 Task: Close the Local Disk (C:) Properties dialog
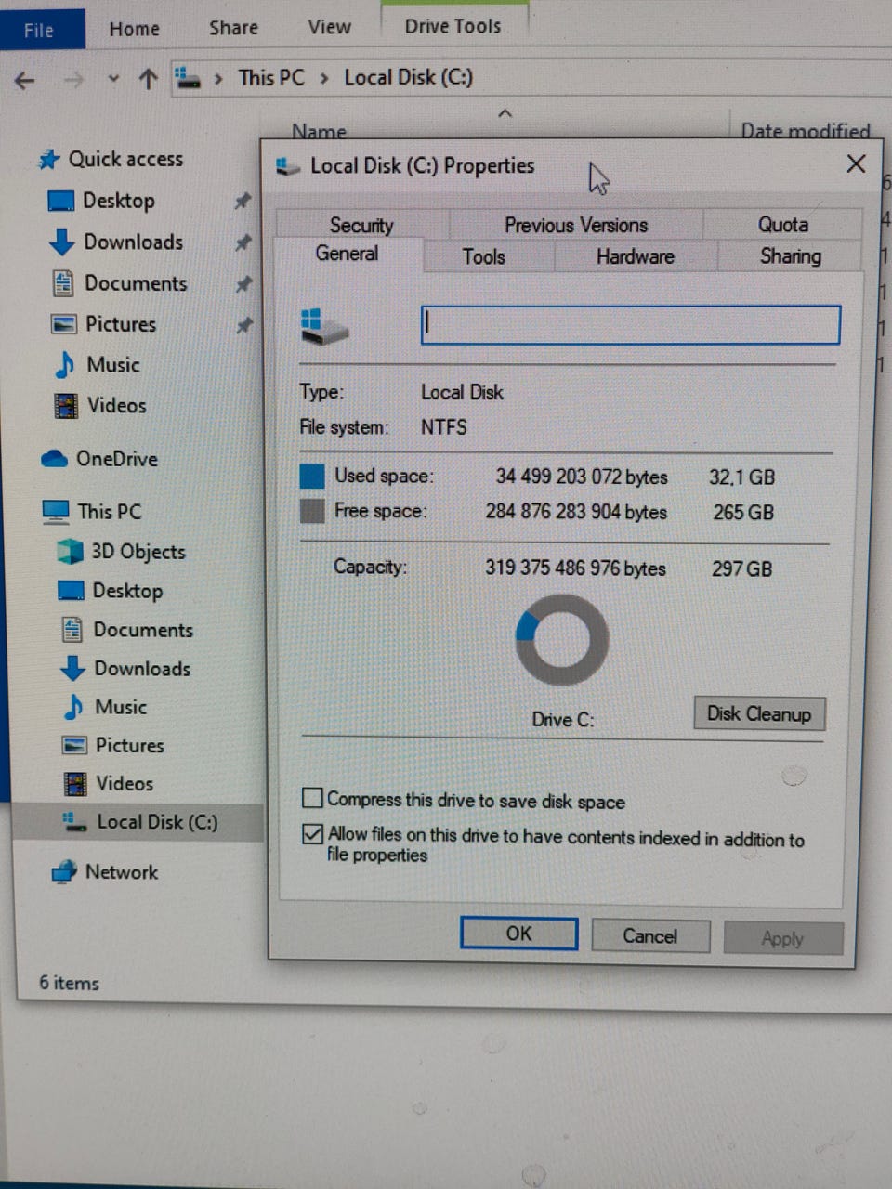tap(856, 164)
